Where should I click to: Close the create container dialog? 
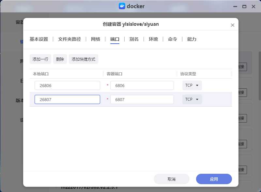pyautogui.click(x=232, y=25)
